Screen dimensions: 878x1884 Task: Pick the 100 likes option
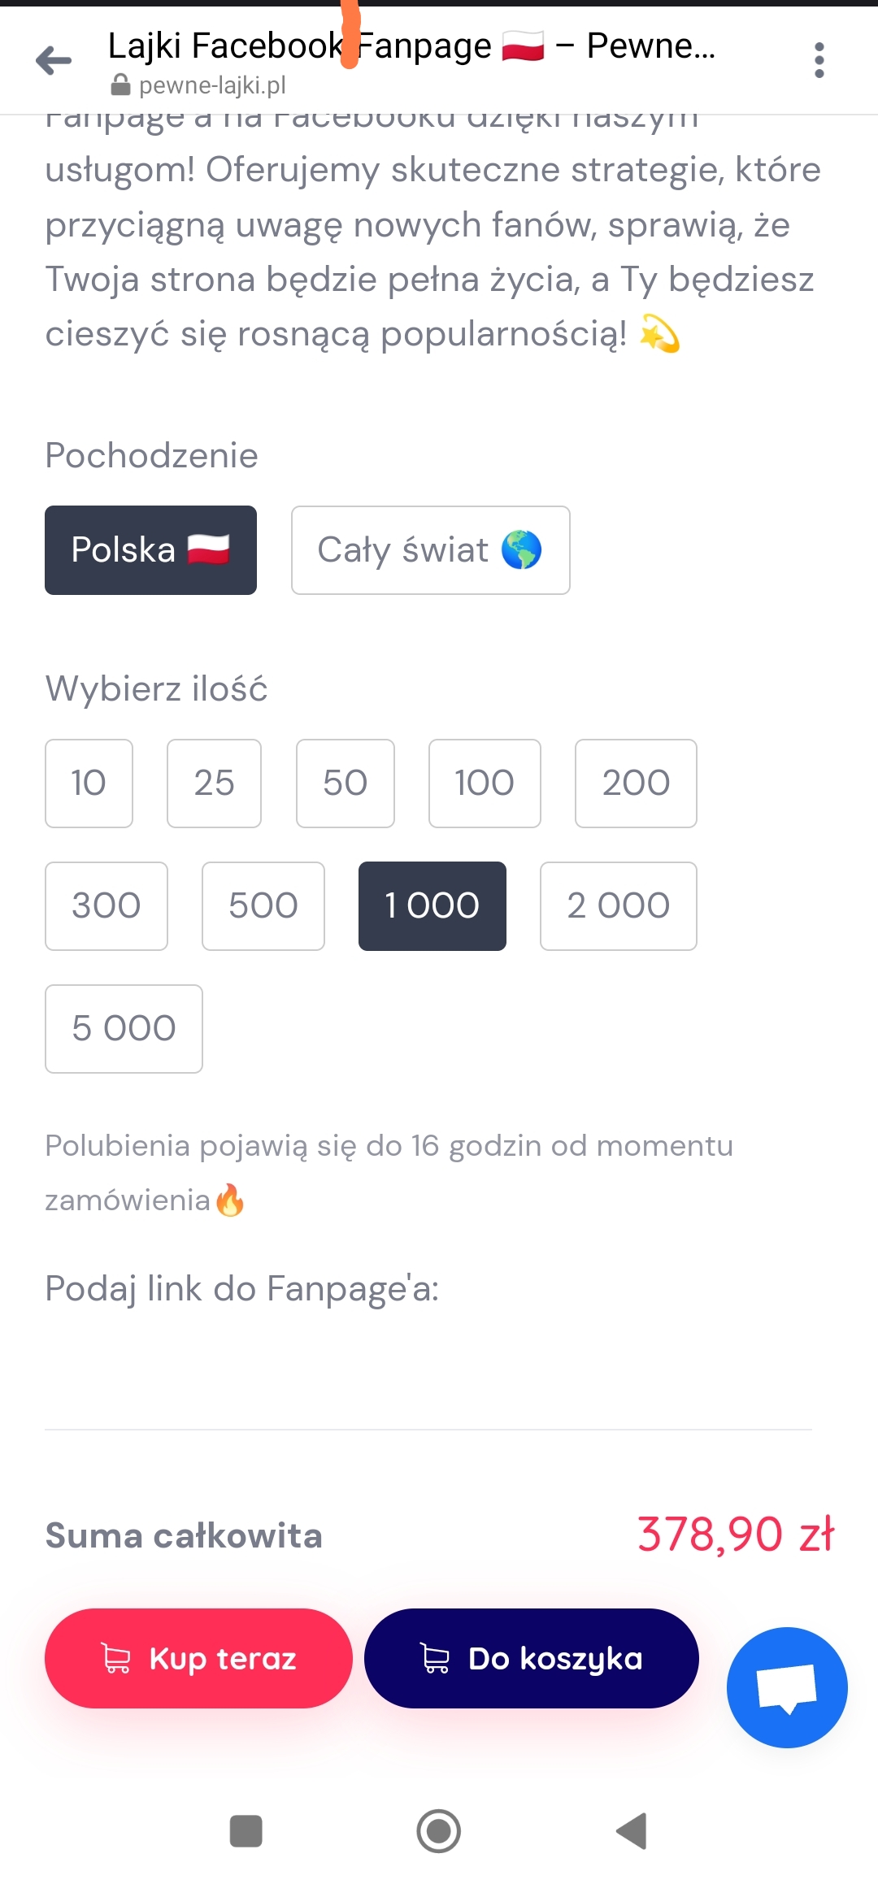click(485, 784)
